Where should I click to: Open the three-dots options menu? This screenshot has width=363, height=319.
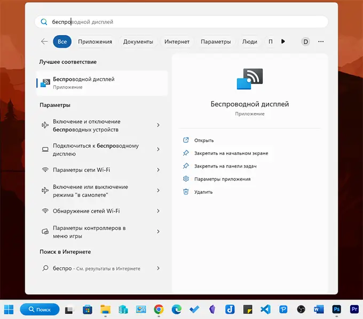[x=321, y=42]
